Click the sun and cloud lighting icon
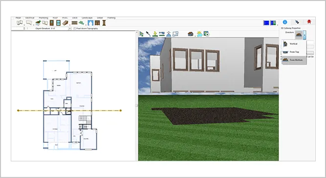 click(199, 34)
